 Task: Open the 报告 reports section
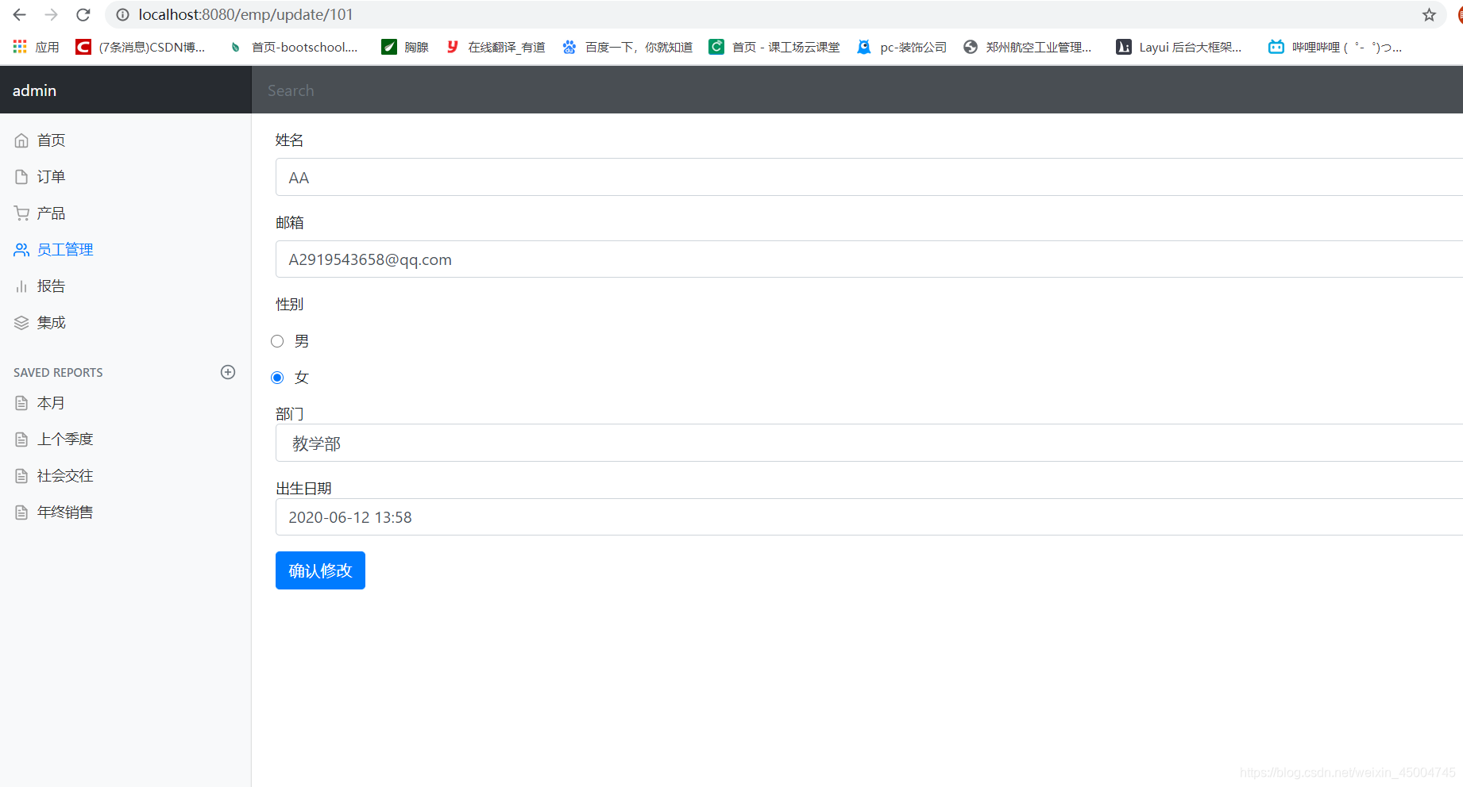pyautogui.click(x=51, y=286)
